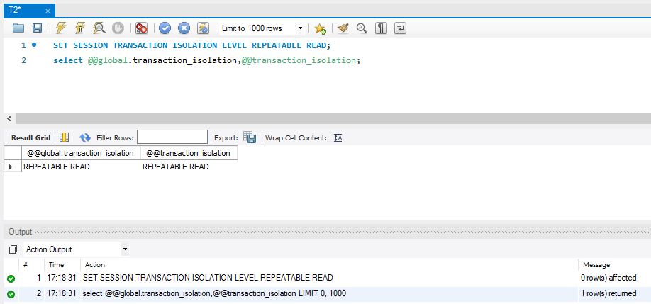The image size is (651, 304).
Task: Click the Action column header in output
Action: tap(95, 264)
